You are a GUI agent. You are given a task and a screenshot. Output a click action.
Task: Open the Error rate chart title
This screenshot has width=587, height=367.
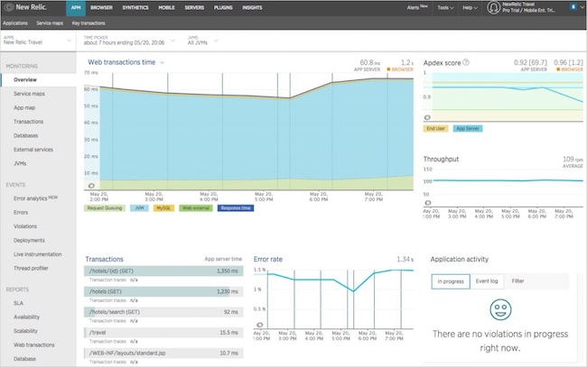(268, 260)
